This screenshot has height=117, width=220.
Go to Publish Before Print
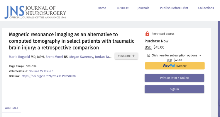tap(174, 8)
